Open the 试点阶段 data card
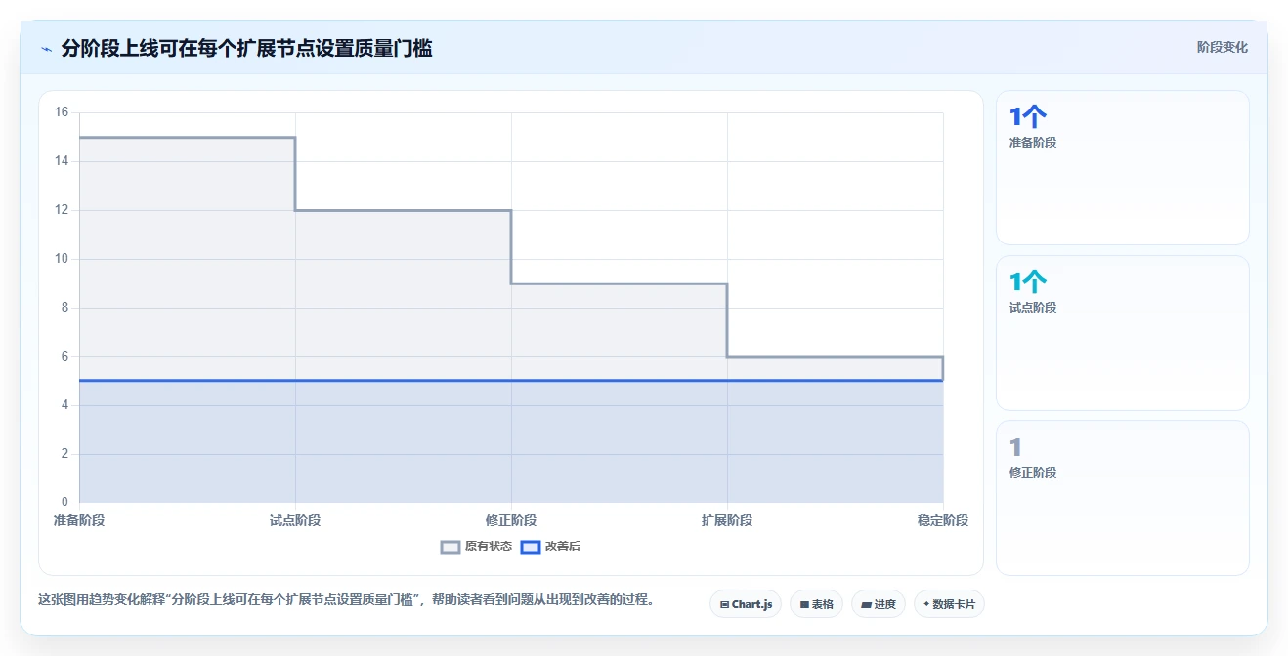 click(1122, 332)
